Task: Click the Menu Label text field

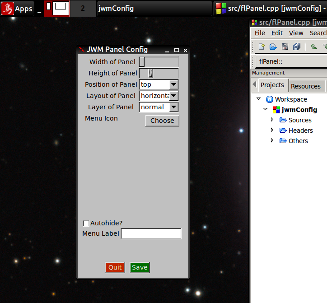Action: [151, 233]
